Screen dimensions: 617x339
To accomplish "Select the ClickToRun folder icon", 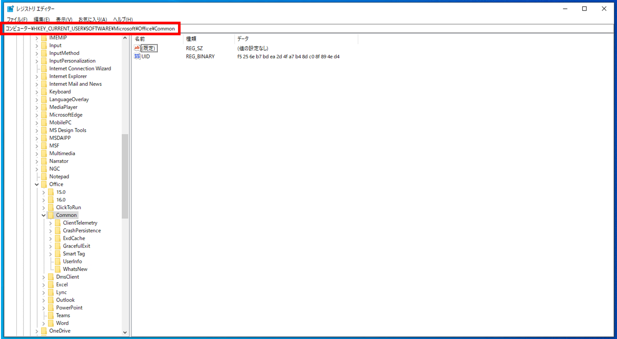I will pyautogui.click(x=51, y=207).
